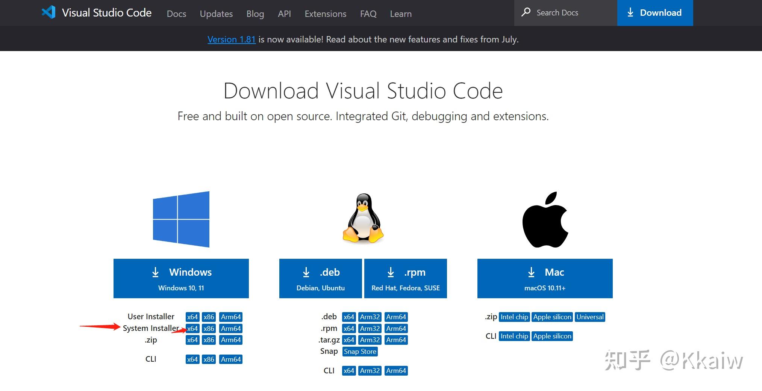This screenshot has height=391, width=762.
Task: Download the Mac CLI for Apple silicon
Action: point(552,336)
